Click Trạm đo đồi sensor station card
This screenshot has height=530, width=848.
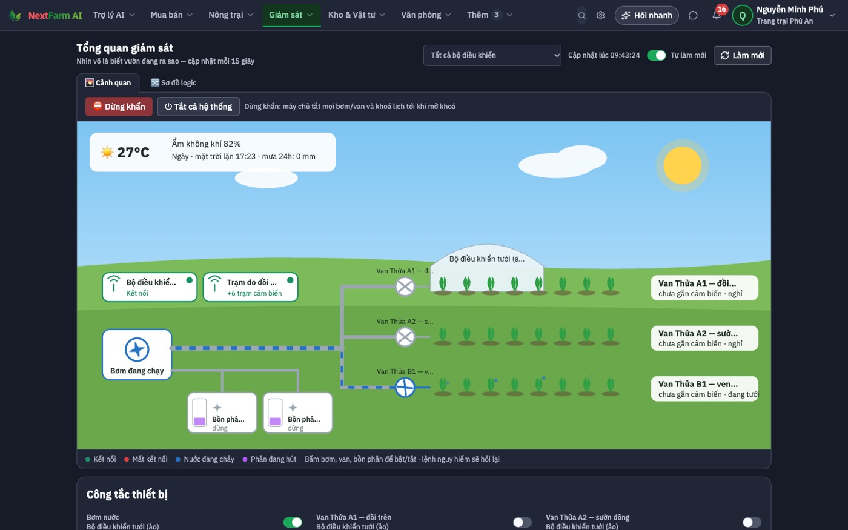(x=250, y=287)
